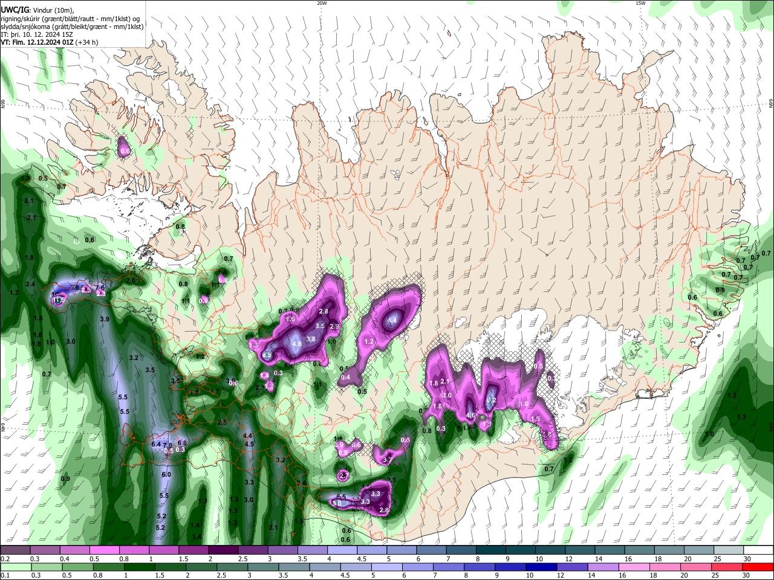Click the palest green first bottom-row swatch
This screenshot has width=774, height=580.
tap(16, 567)
